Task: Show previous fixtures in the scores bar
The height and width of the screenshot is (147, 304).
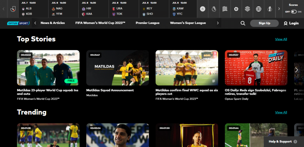Action: pyautogui.click(x=4, y=9)
